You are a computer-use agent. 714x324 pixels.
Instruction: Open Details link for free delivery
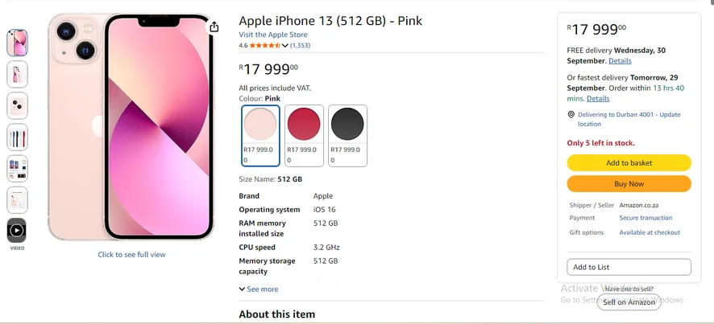(620, 61)
